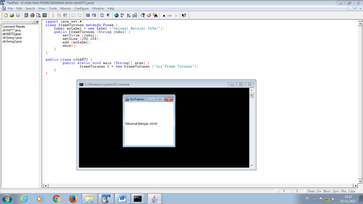Screen dimensions: 363x204
Task: Click the Save diskette toolbar icon
Action: tap(18, 15)
